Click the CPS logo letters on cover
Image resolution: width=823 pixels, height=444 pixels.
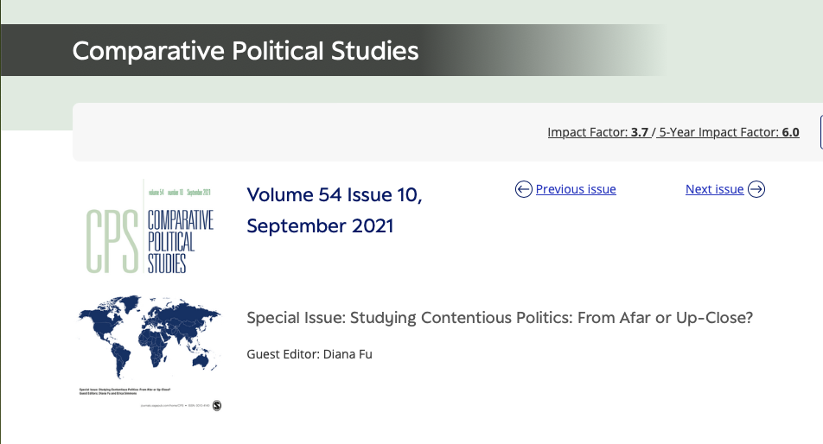(112, 241)
